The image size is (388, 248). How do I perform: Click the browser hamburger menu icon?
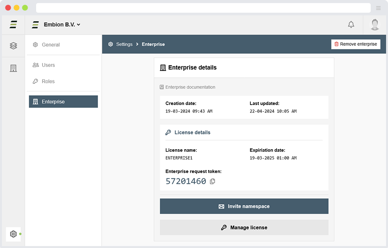[x=378, y=8]
